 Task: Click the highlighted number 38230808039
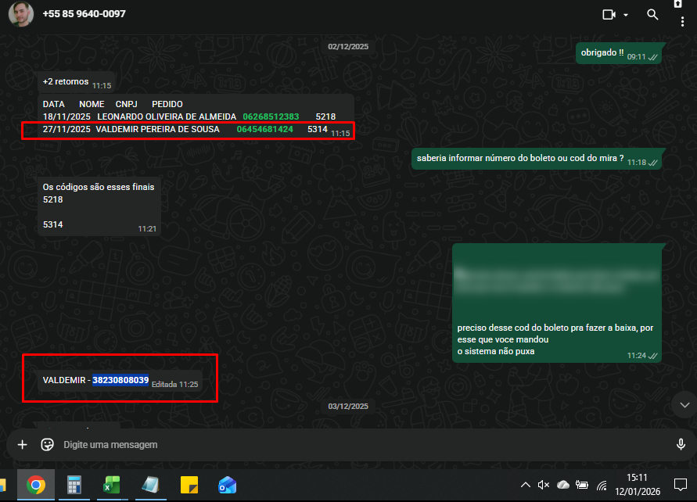coord(120,380)
